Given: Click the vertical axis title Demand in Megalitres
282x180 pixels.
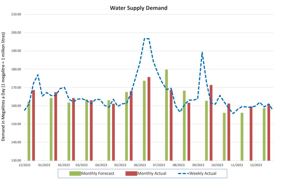Looking at the screenshot, I should 4,87.
